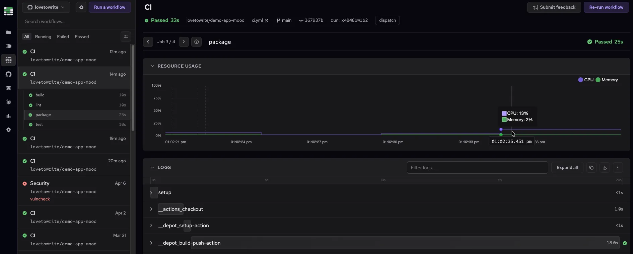The image size is (633, 254).
Task: Click the workflow list scrollbar
Action: [x=133, y=88]
